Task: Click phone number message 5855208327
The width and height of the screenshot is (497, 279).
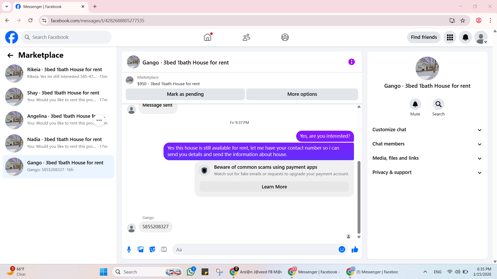Action: coord(155,227)
